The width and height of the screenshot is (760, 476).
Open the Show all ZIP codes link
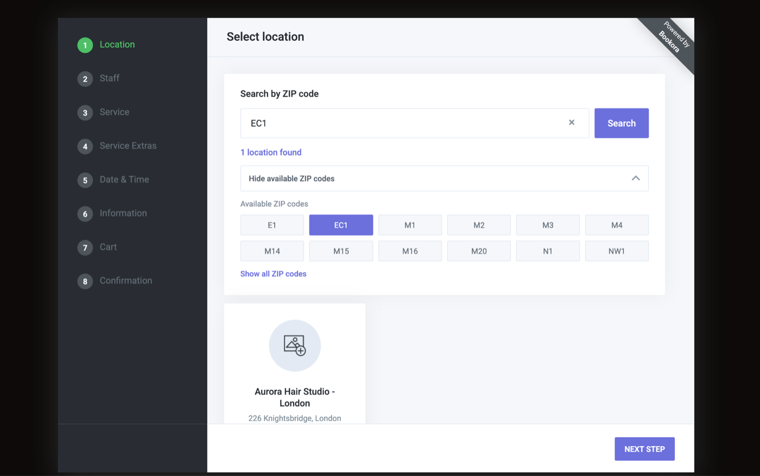coord(273,274)
